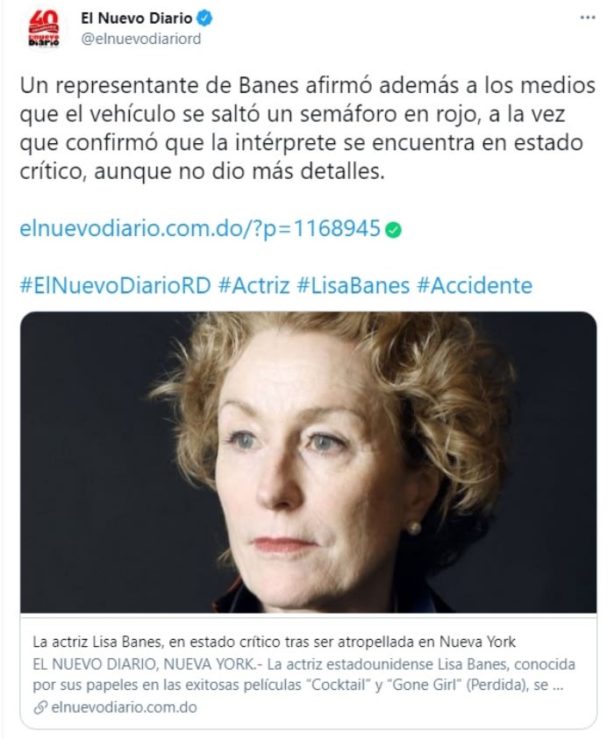Open the three-dot tweet options menu
Image resolution: width=614 pixels, height=739 pixels.
[x=587, y=18]
